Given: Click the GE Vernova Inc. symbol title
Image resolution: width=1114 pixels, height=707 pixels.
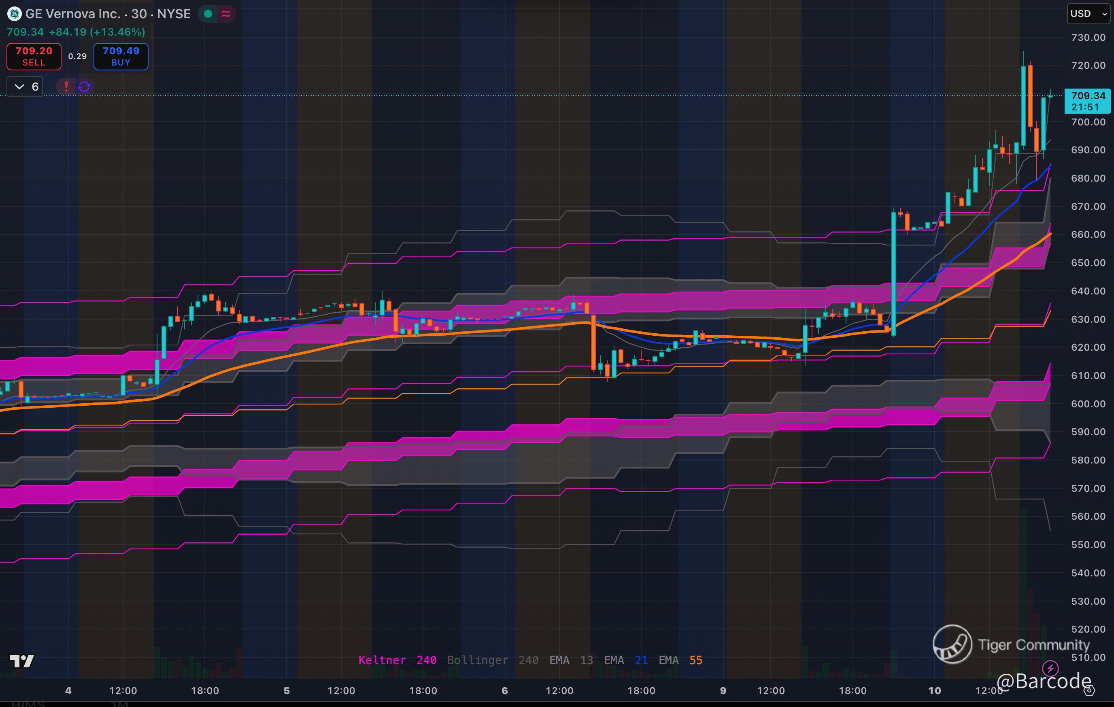Looking at the screenshot, I should coord(72,14).
